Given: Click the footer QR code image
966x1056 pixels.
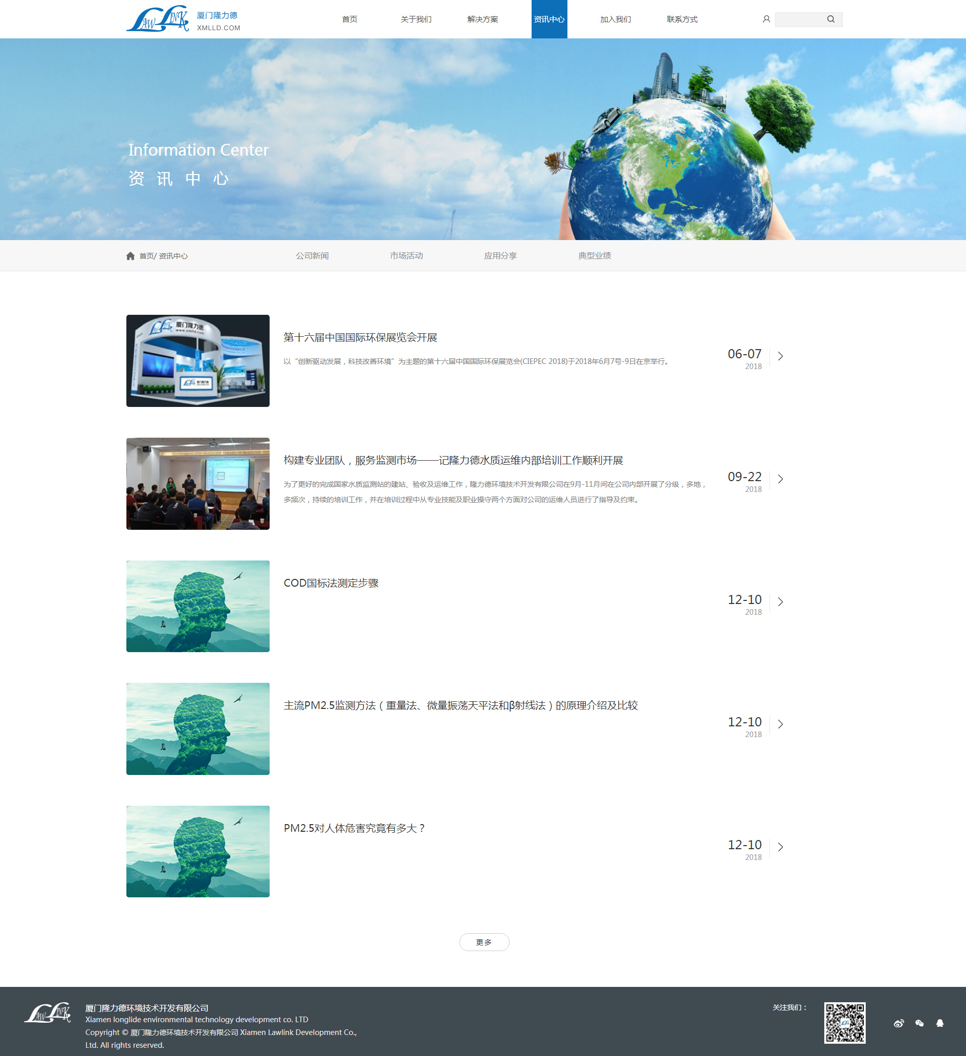Looking at the screenshot, I should point(844,1023).
